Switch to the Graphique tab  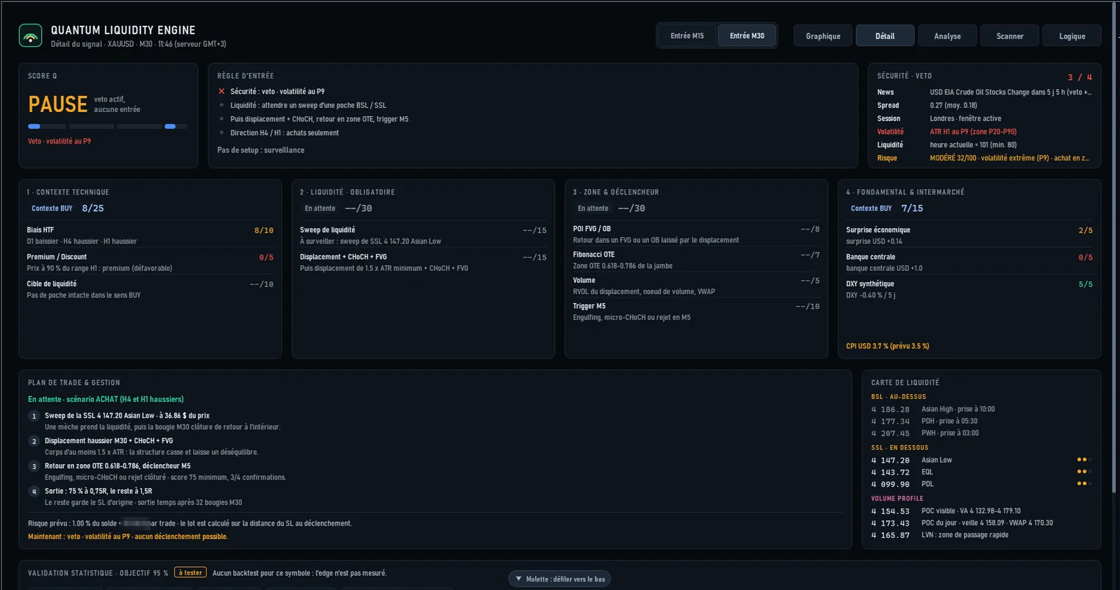point(823,36)
